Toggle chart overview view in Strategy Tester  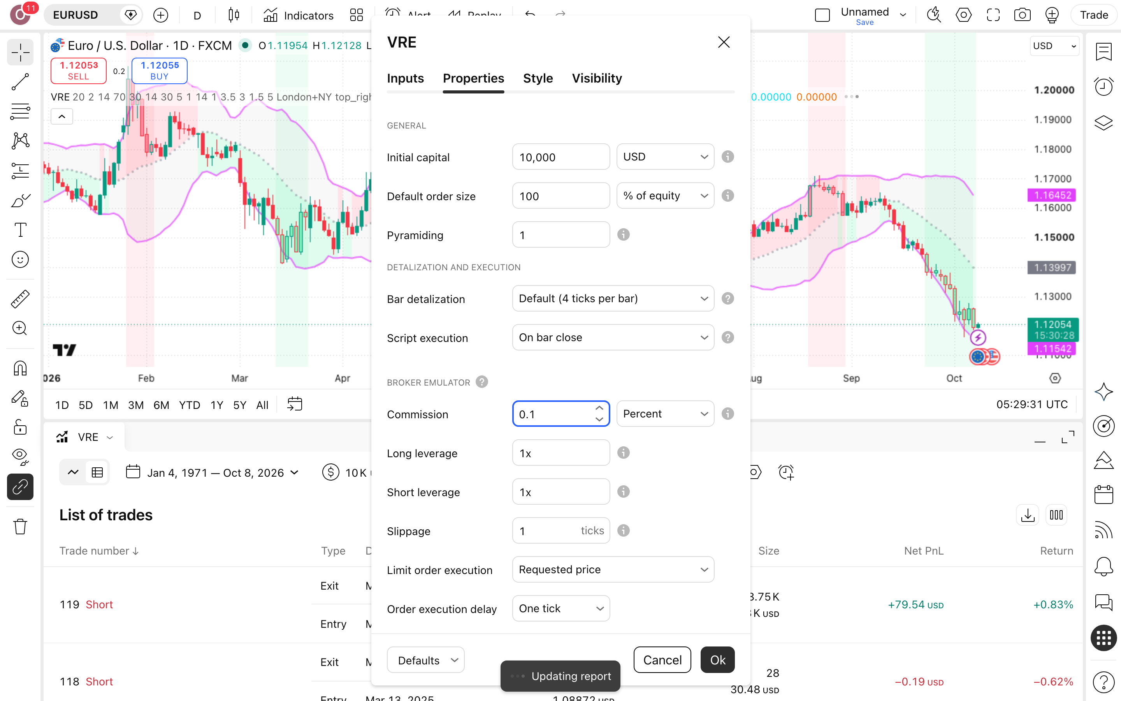pyautogui.click(x=73, y=472)
